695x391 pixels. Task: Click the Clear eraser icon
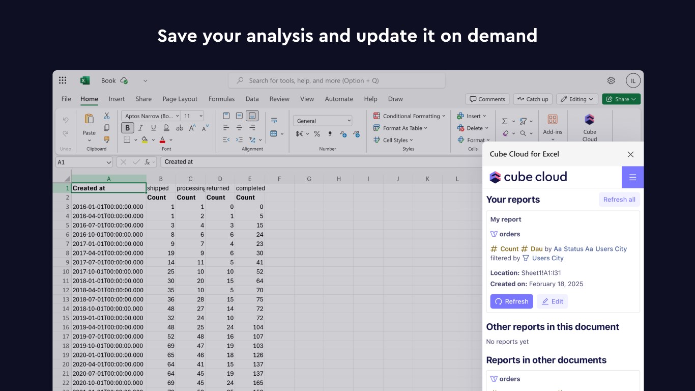pyautogui.click(x=505, y=133)
